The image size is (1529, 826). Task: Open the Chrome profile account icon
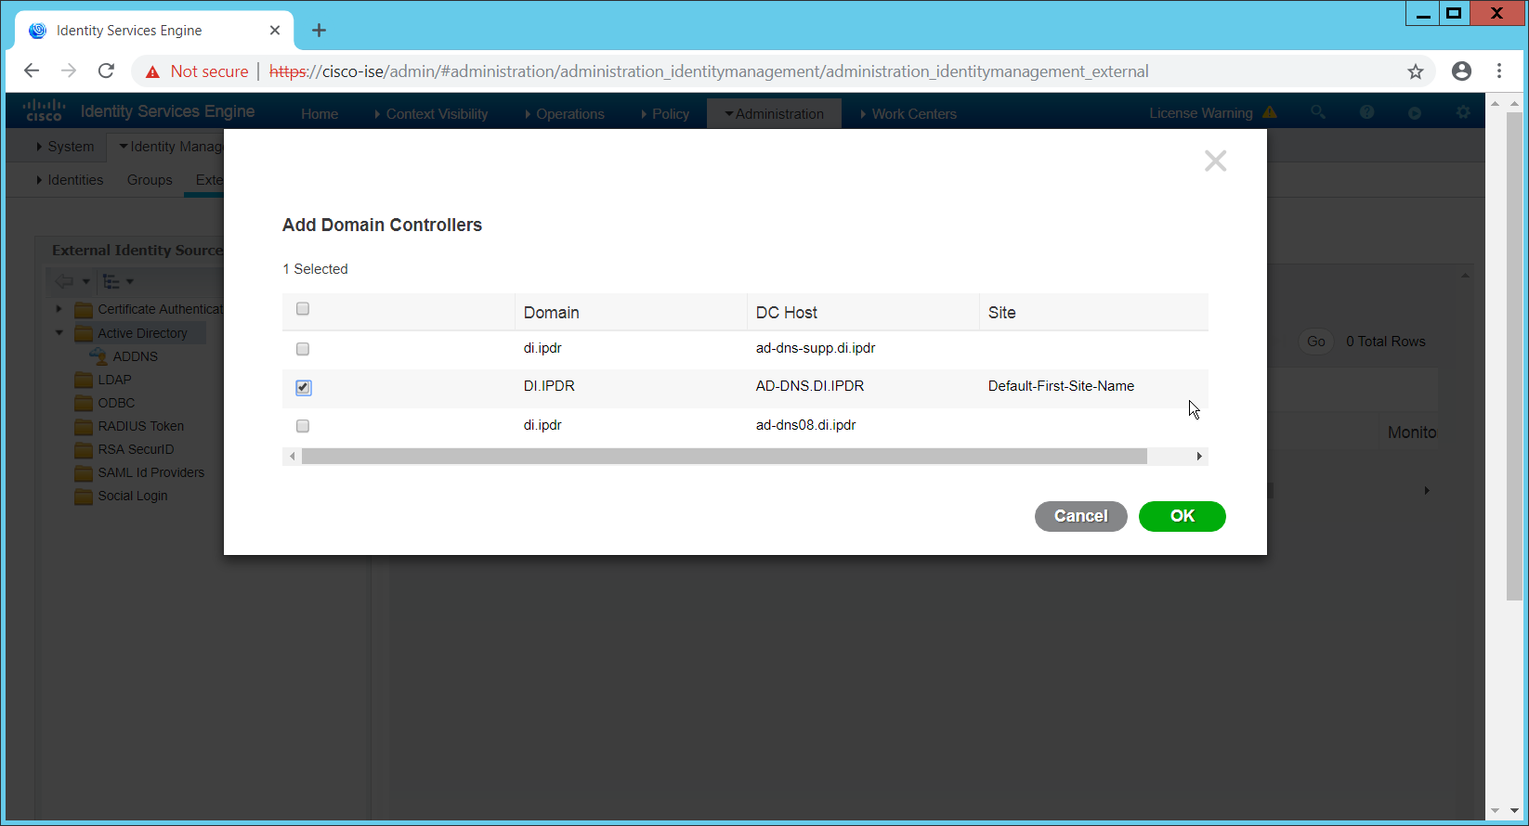click(x=1461, y=71)
